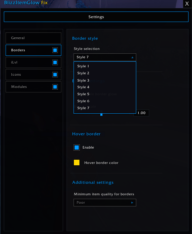192x234 pixels.
Task: Open the General settings tab
Action: tap(33, 38)
